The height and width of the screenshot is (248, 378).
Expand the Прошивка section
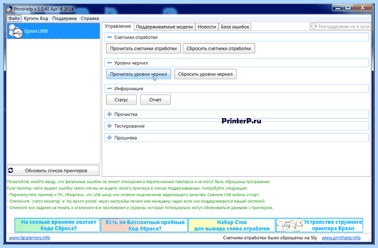(x=110, y=138)
